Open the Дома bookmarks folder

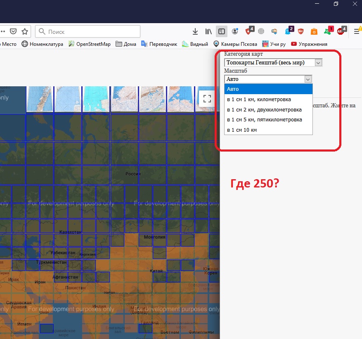(126, 44)
